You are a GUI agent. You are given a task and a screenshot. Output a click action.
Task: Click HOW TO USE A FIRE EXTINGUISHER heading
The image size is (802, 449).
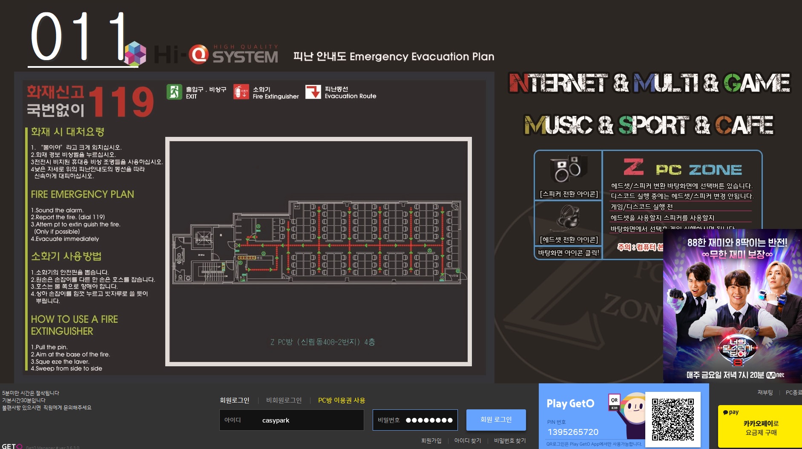tap(74, 325)
